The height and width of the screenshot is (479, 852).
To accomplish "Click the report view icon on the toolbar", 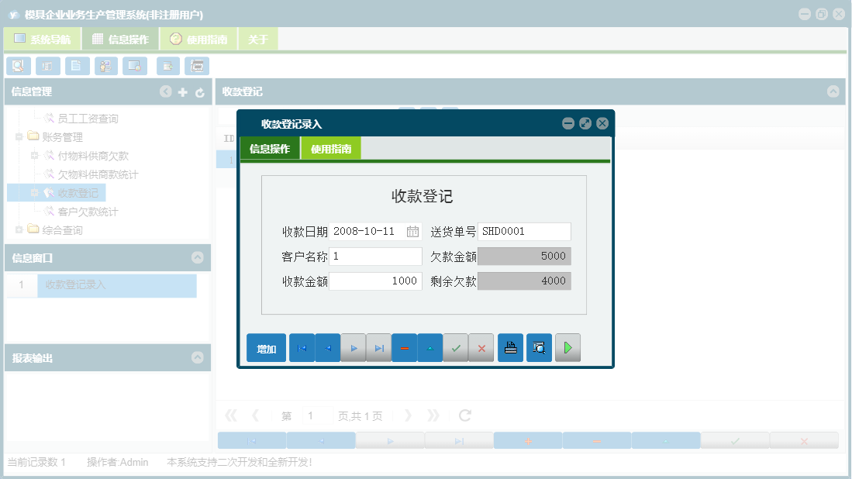I will tap(47, 66).
